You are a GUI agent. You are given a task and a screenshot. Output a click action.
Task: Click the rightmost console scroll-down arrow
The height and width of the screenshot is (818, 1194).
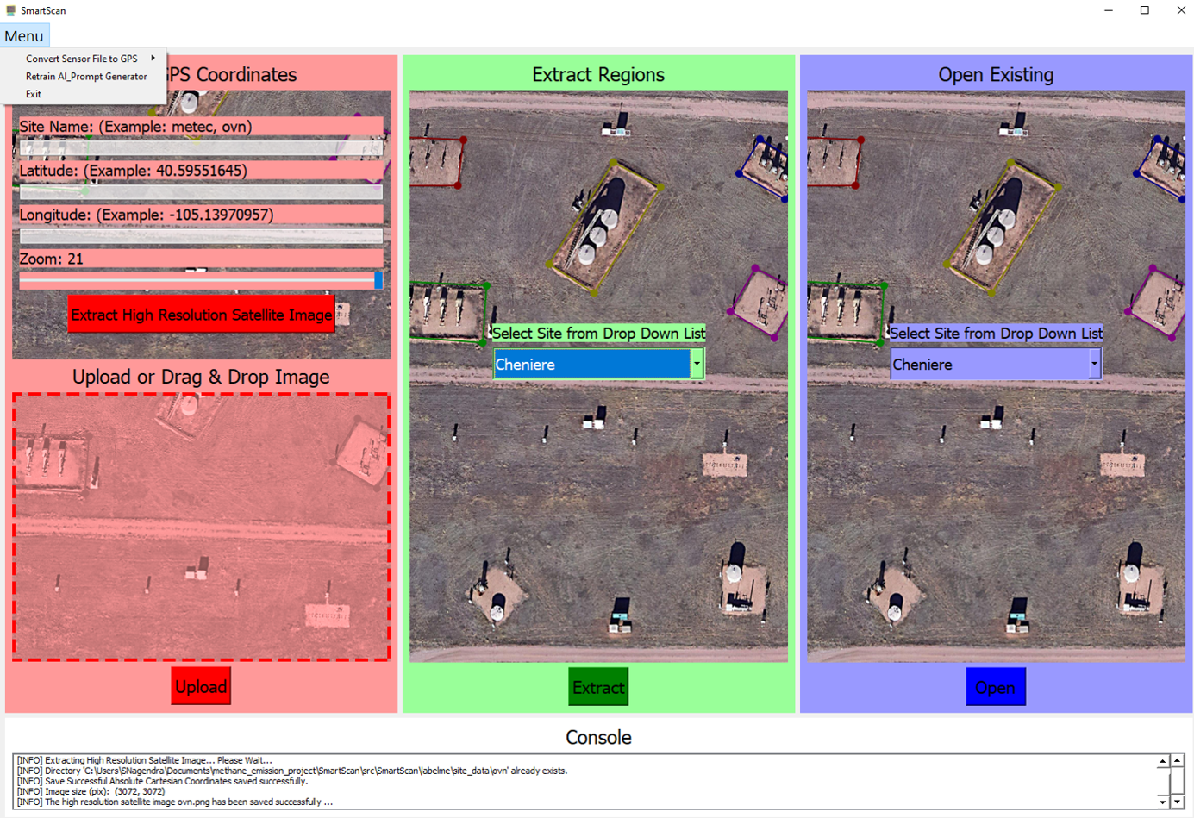pyautogui.click(x=1177, y=802)
